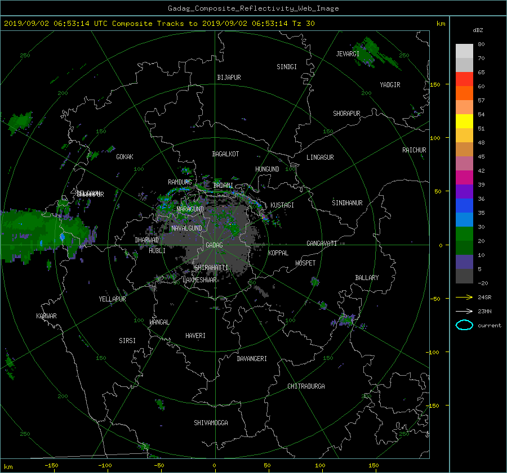Click the yellow 150 tick on the right axis
Screen dimensions: 507x473
point(435,84)
